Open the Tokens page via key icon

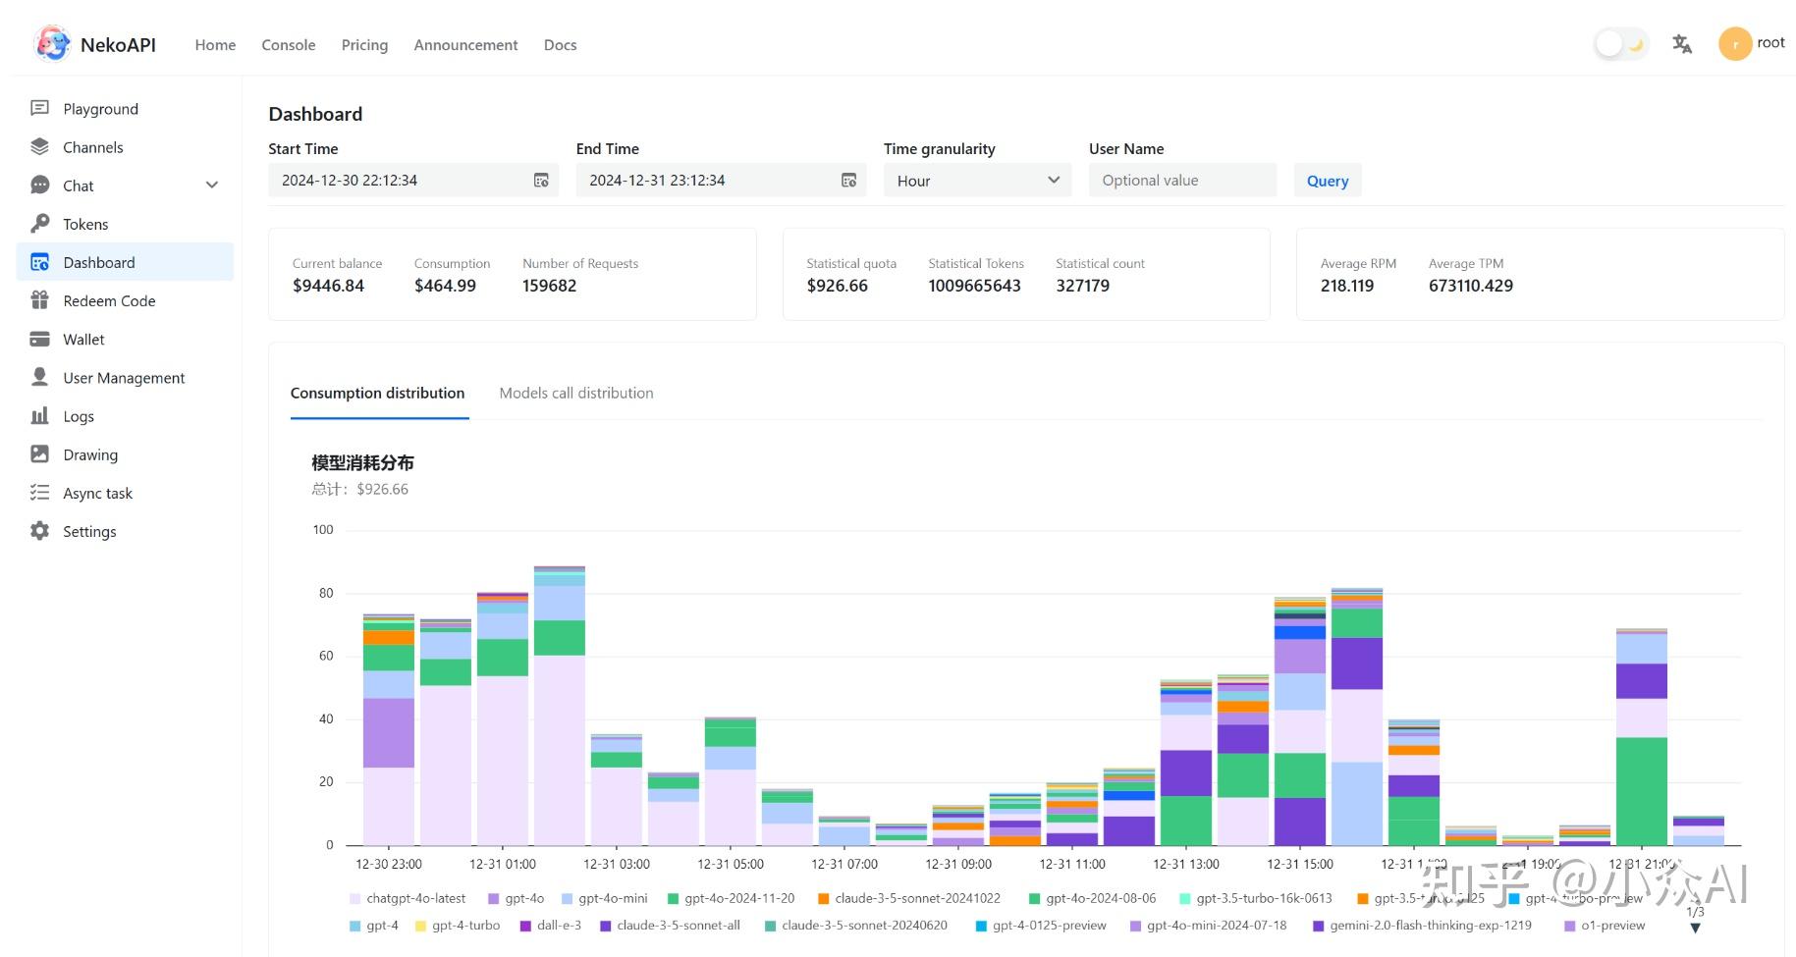click(x=39, y=223)
